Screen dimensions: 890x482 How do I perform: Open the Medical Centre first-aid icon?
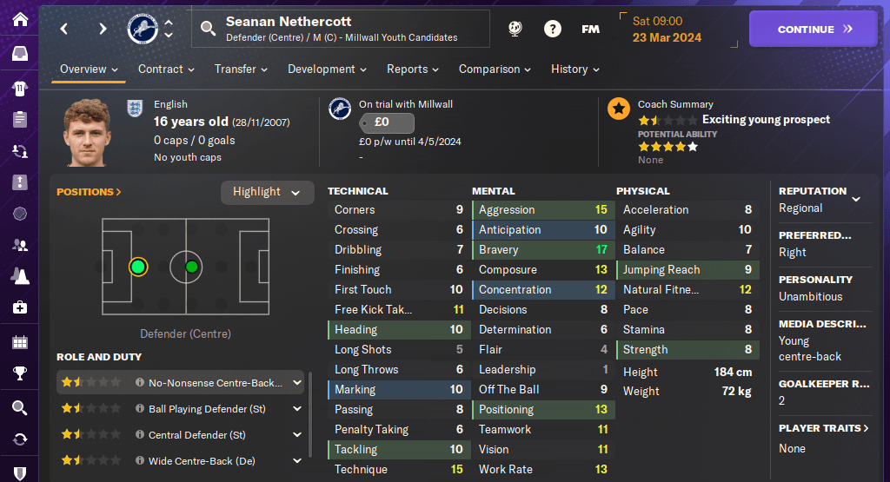(19, 307)
